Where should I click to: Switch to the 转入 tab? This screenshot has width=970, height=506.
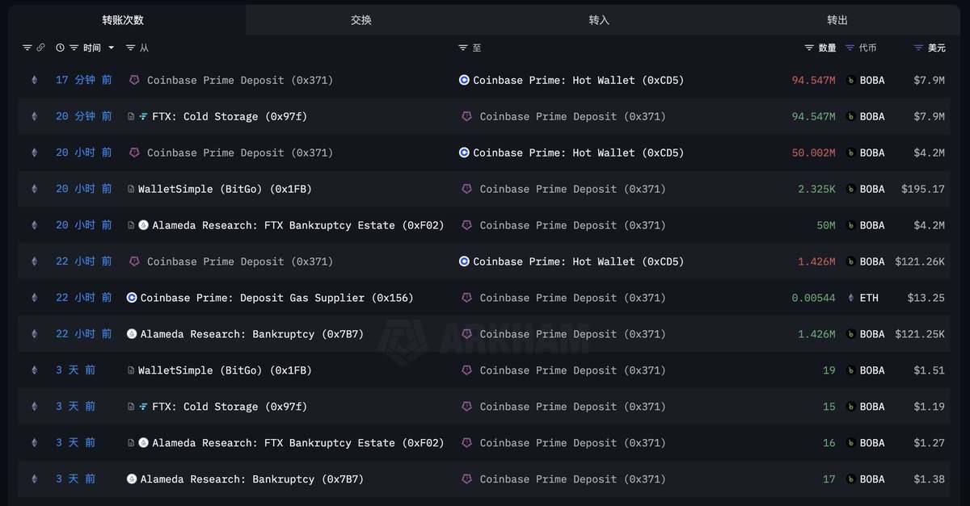coord(599,20)
